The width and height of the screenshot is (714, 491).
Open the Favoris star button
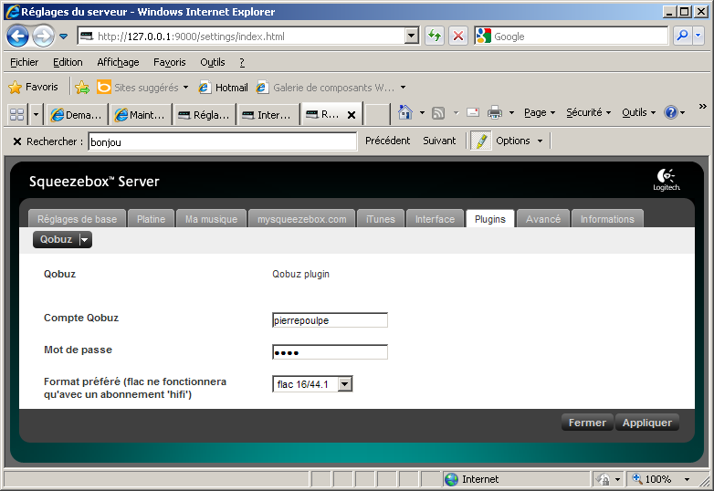33,87
